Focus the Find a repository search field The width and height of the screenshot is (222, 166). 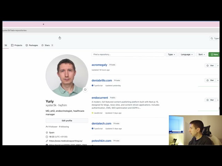128,55
